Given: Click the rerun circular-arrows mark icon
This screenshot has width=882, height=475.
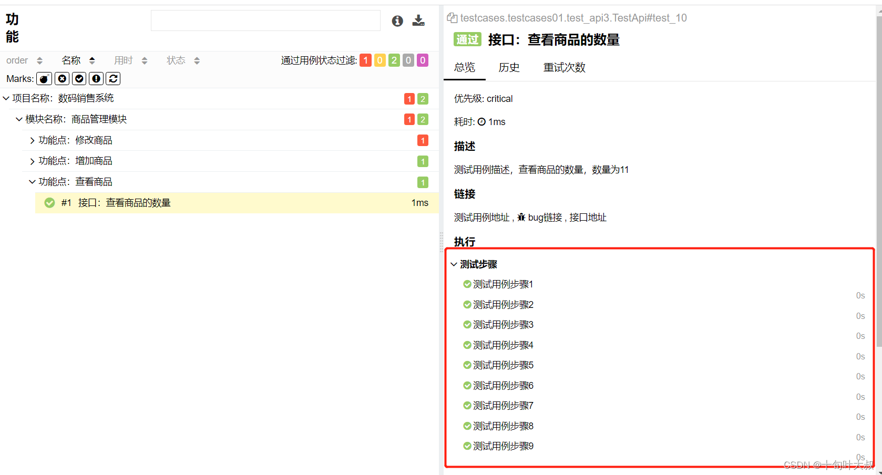Looking at the screenshot, I should click(x=113, y=78).
